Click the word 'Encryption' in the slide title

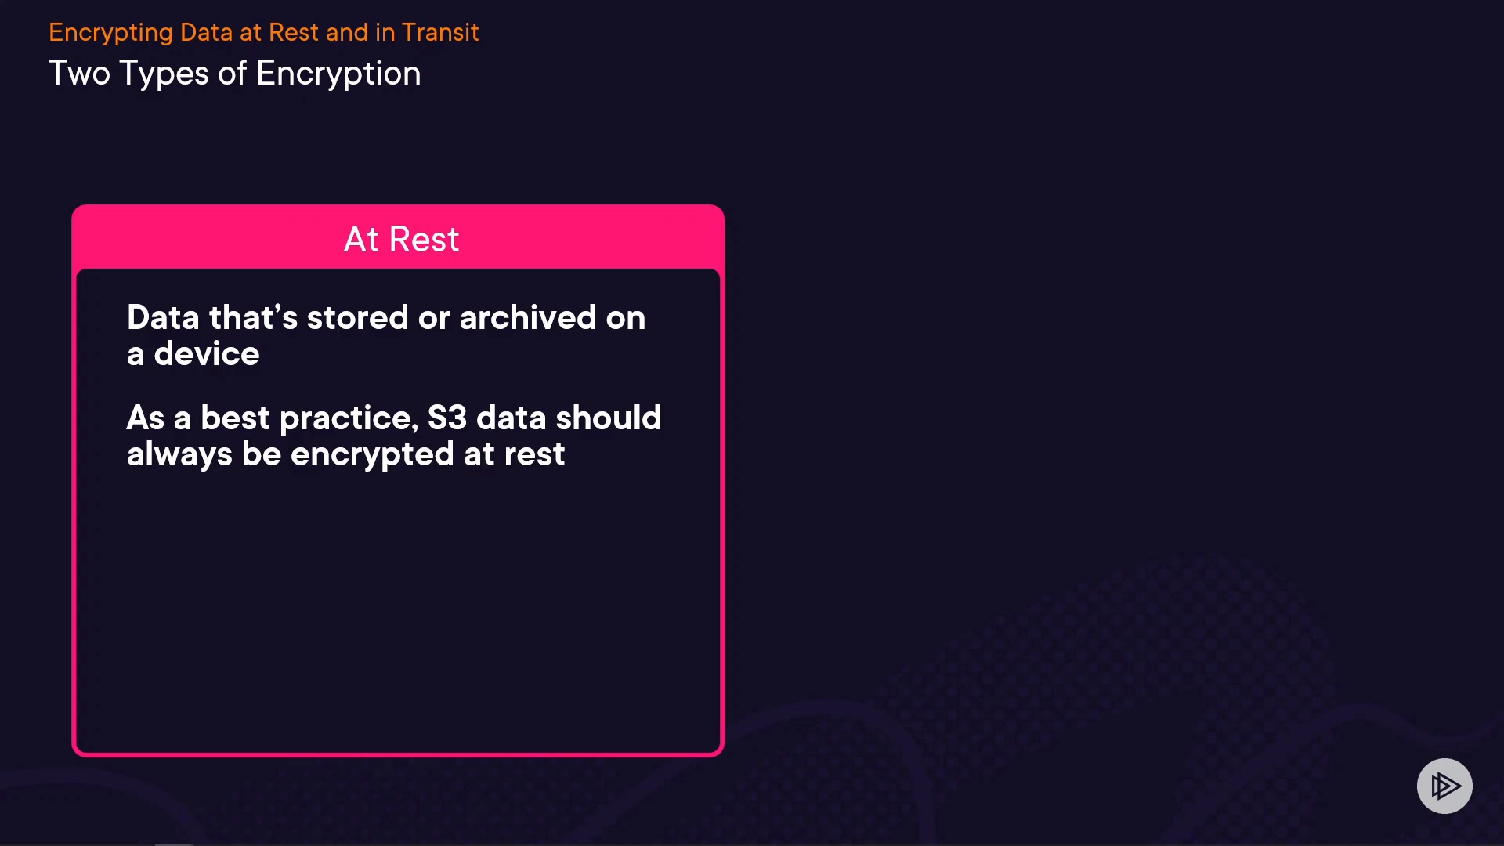point(338,74)
